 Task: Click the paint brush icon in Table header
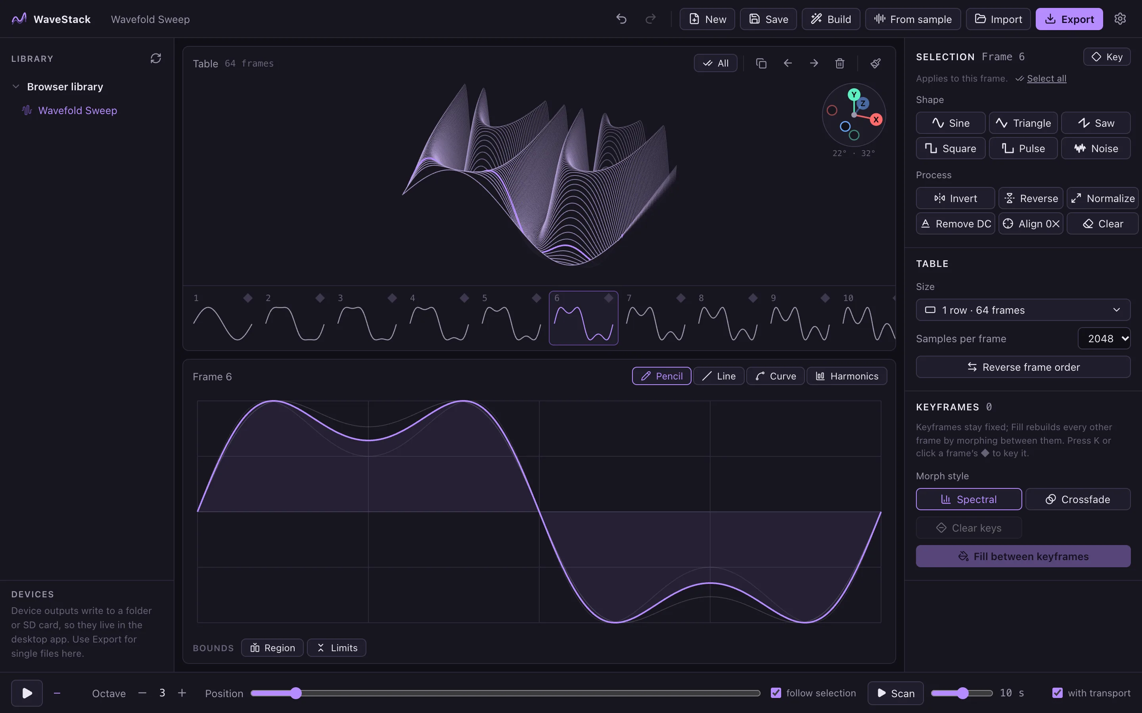click(x=876, y=63)
